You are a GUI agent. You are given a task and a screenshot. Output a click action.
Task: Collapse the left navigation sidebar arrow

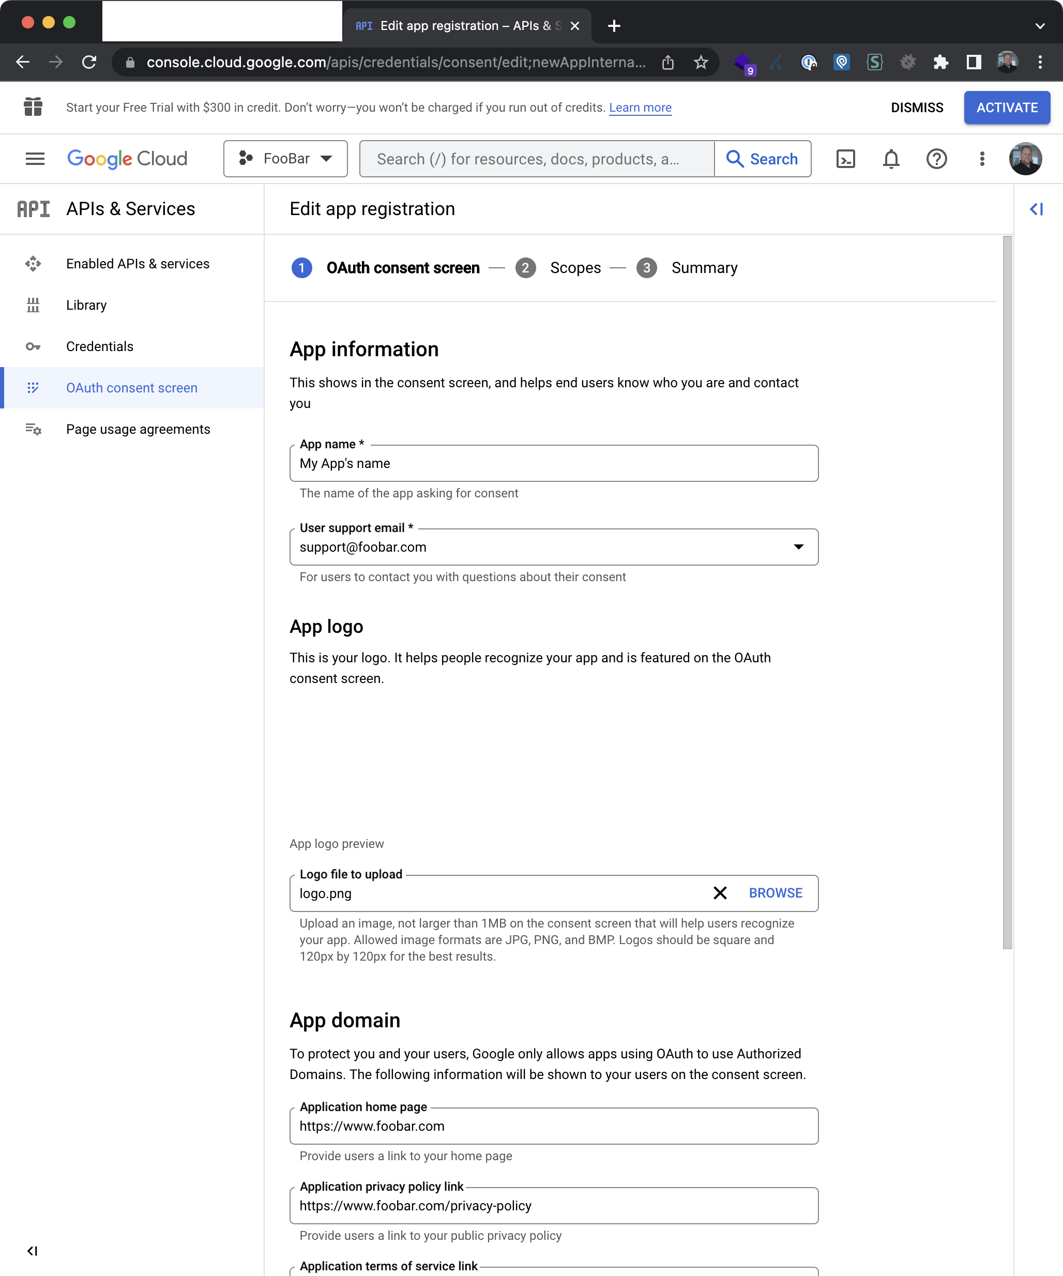(32, 1251)
